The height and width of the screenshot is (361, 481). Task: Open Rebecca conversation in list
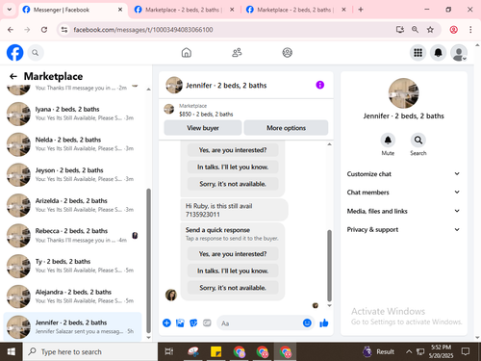tap(73, 236)
